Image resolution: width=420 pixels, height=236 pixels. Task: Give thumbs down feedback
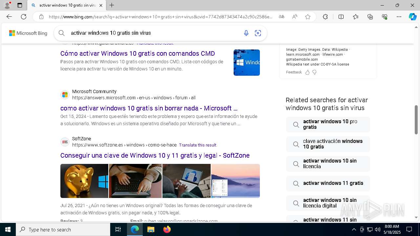314,72
